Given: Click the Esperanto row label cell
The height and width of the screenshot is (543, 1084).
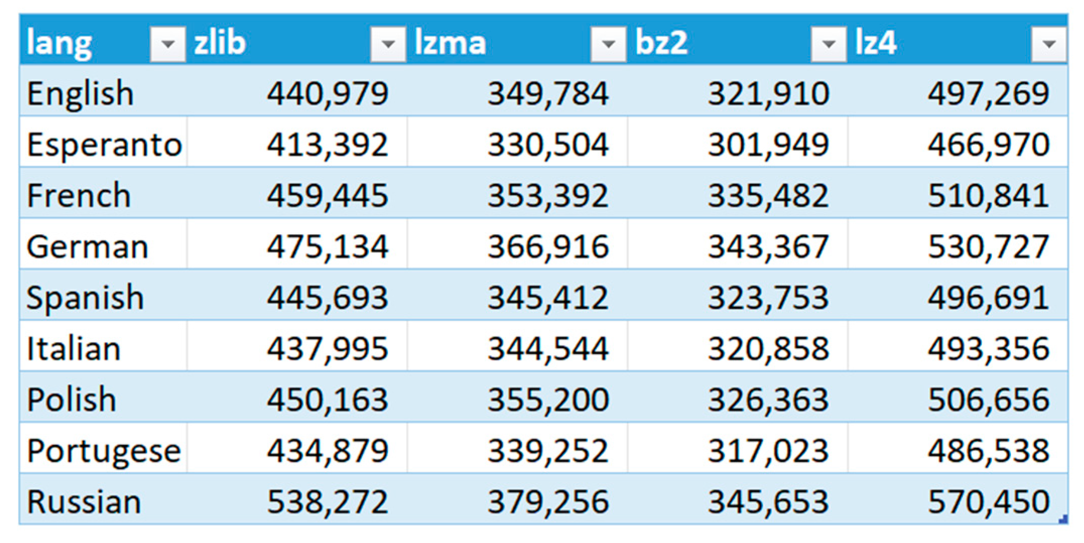Looking at the screenshot, I should coord(104,145).
